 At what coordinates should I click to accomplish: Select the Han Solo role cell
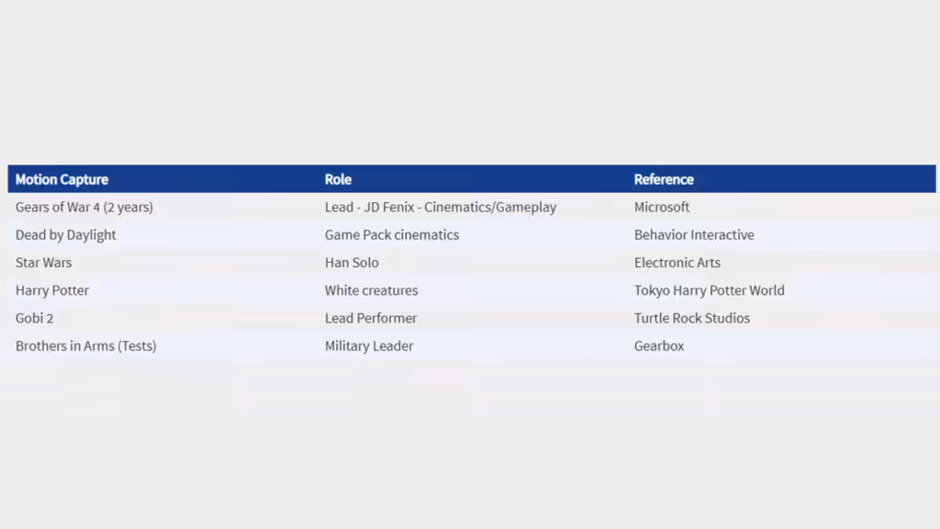coord(352,263)
